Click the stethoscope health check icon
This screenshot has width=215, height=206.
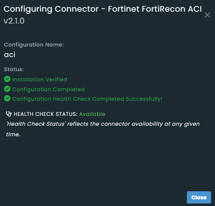[9, 114]
